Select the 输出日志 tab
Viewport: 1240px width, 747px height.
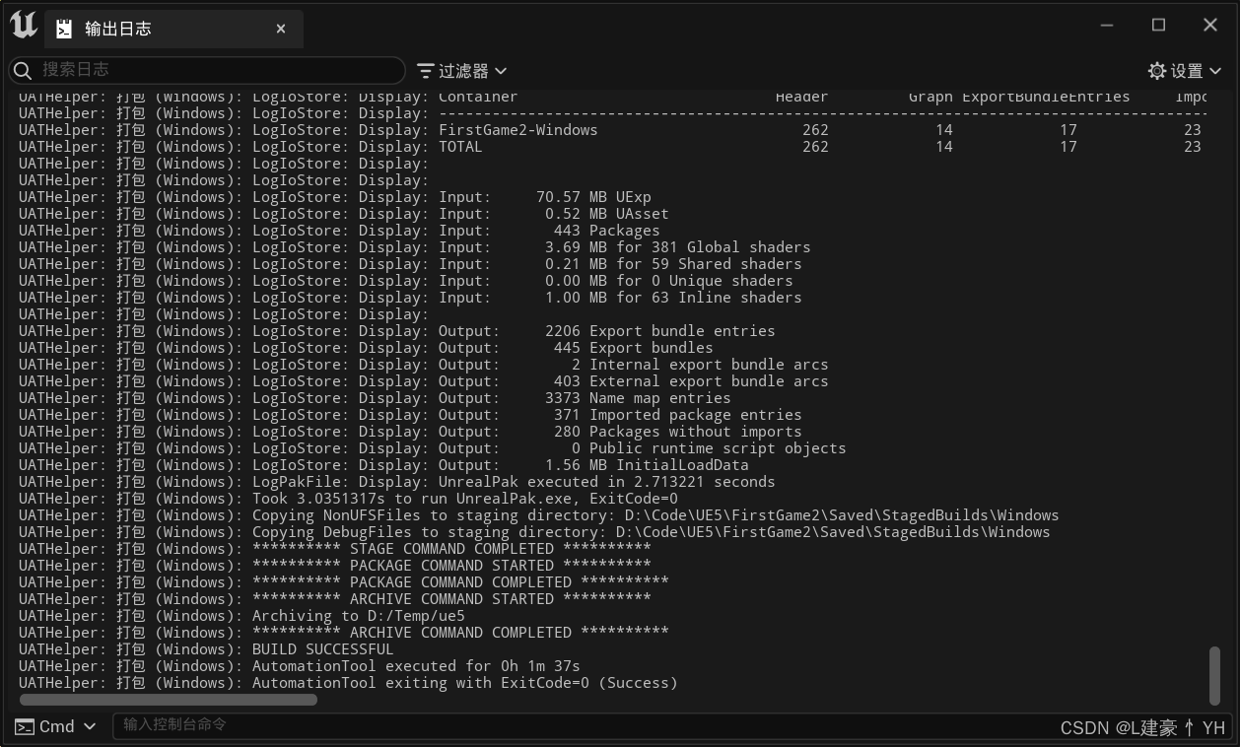click(174, 30)
